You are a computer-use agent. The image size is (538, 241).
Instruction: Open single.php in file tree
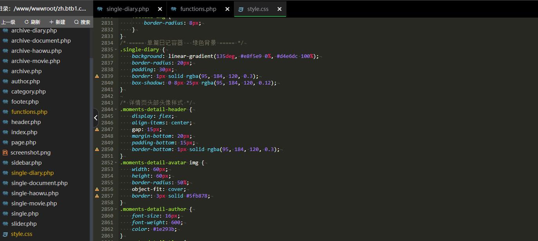click(x=25, y=214)
